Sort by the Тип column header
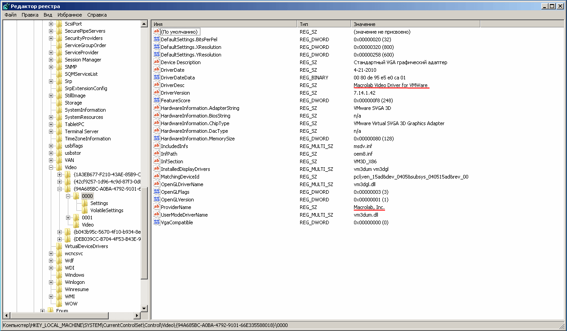Viewport: 567px width, 331px height. coord(324,24)
